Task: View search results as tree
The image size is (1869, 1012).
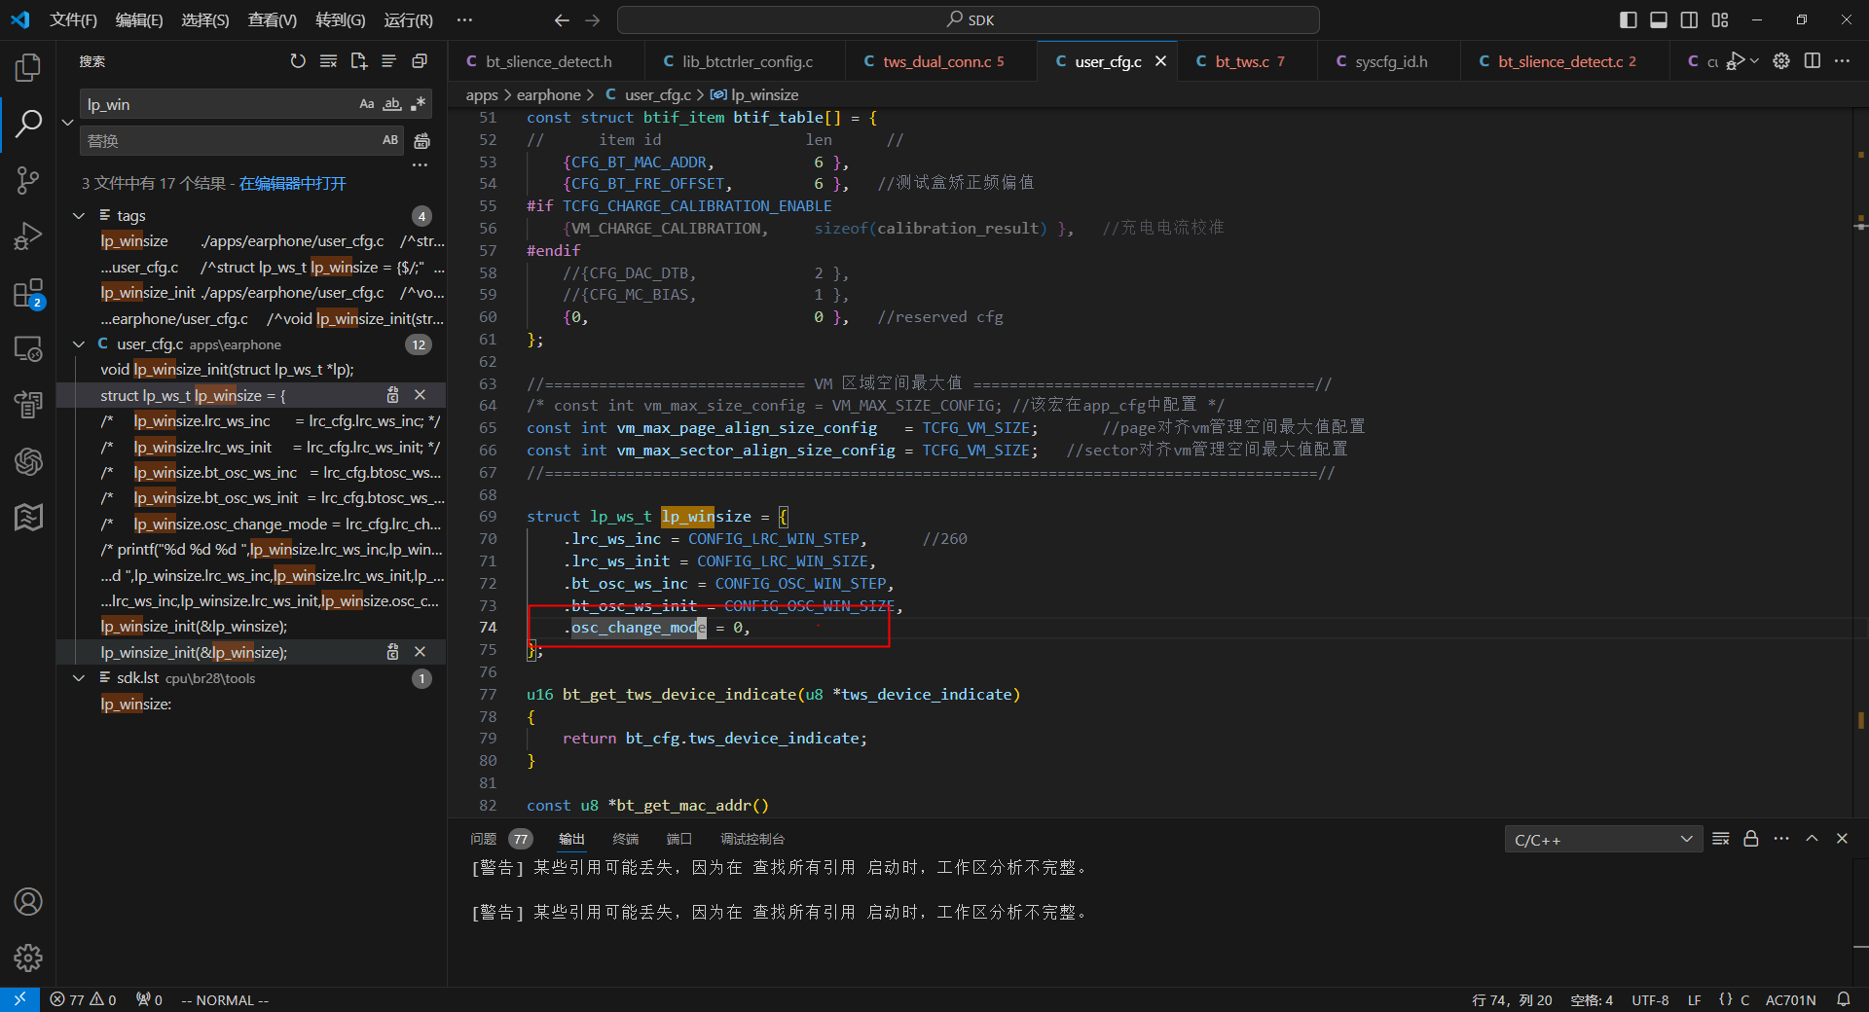Action: tap(389, 61)
